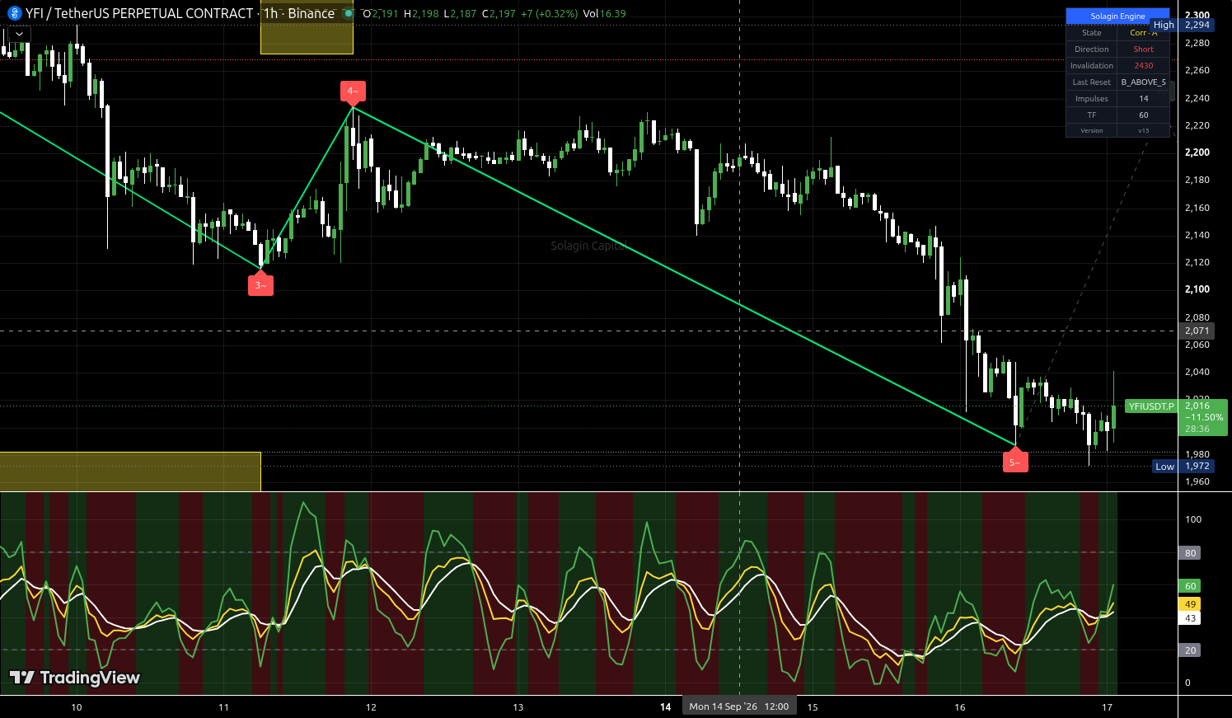The height and width of the screenshot is (718, 1232).
Task: Click date 14 on the time axis
Action: [x=665, y=706]
